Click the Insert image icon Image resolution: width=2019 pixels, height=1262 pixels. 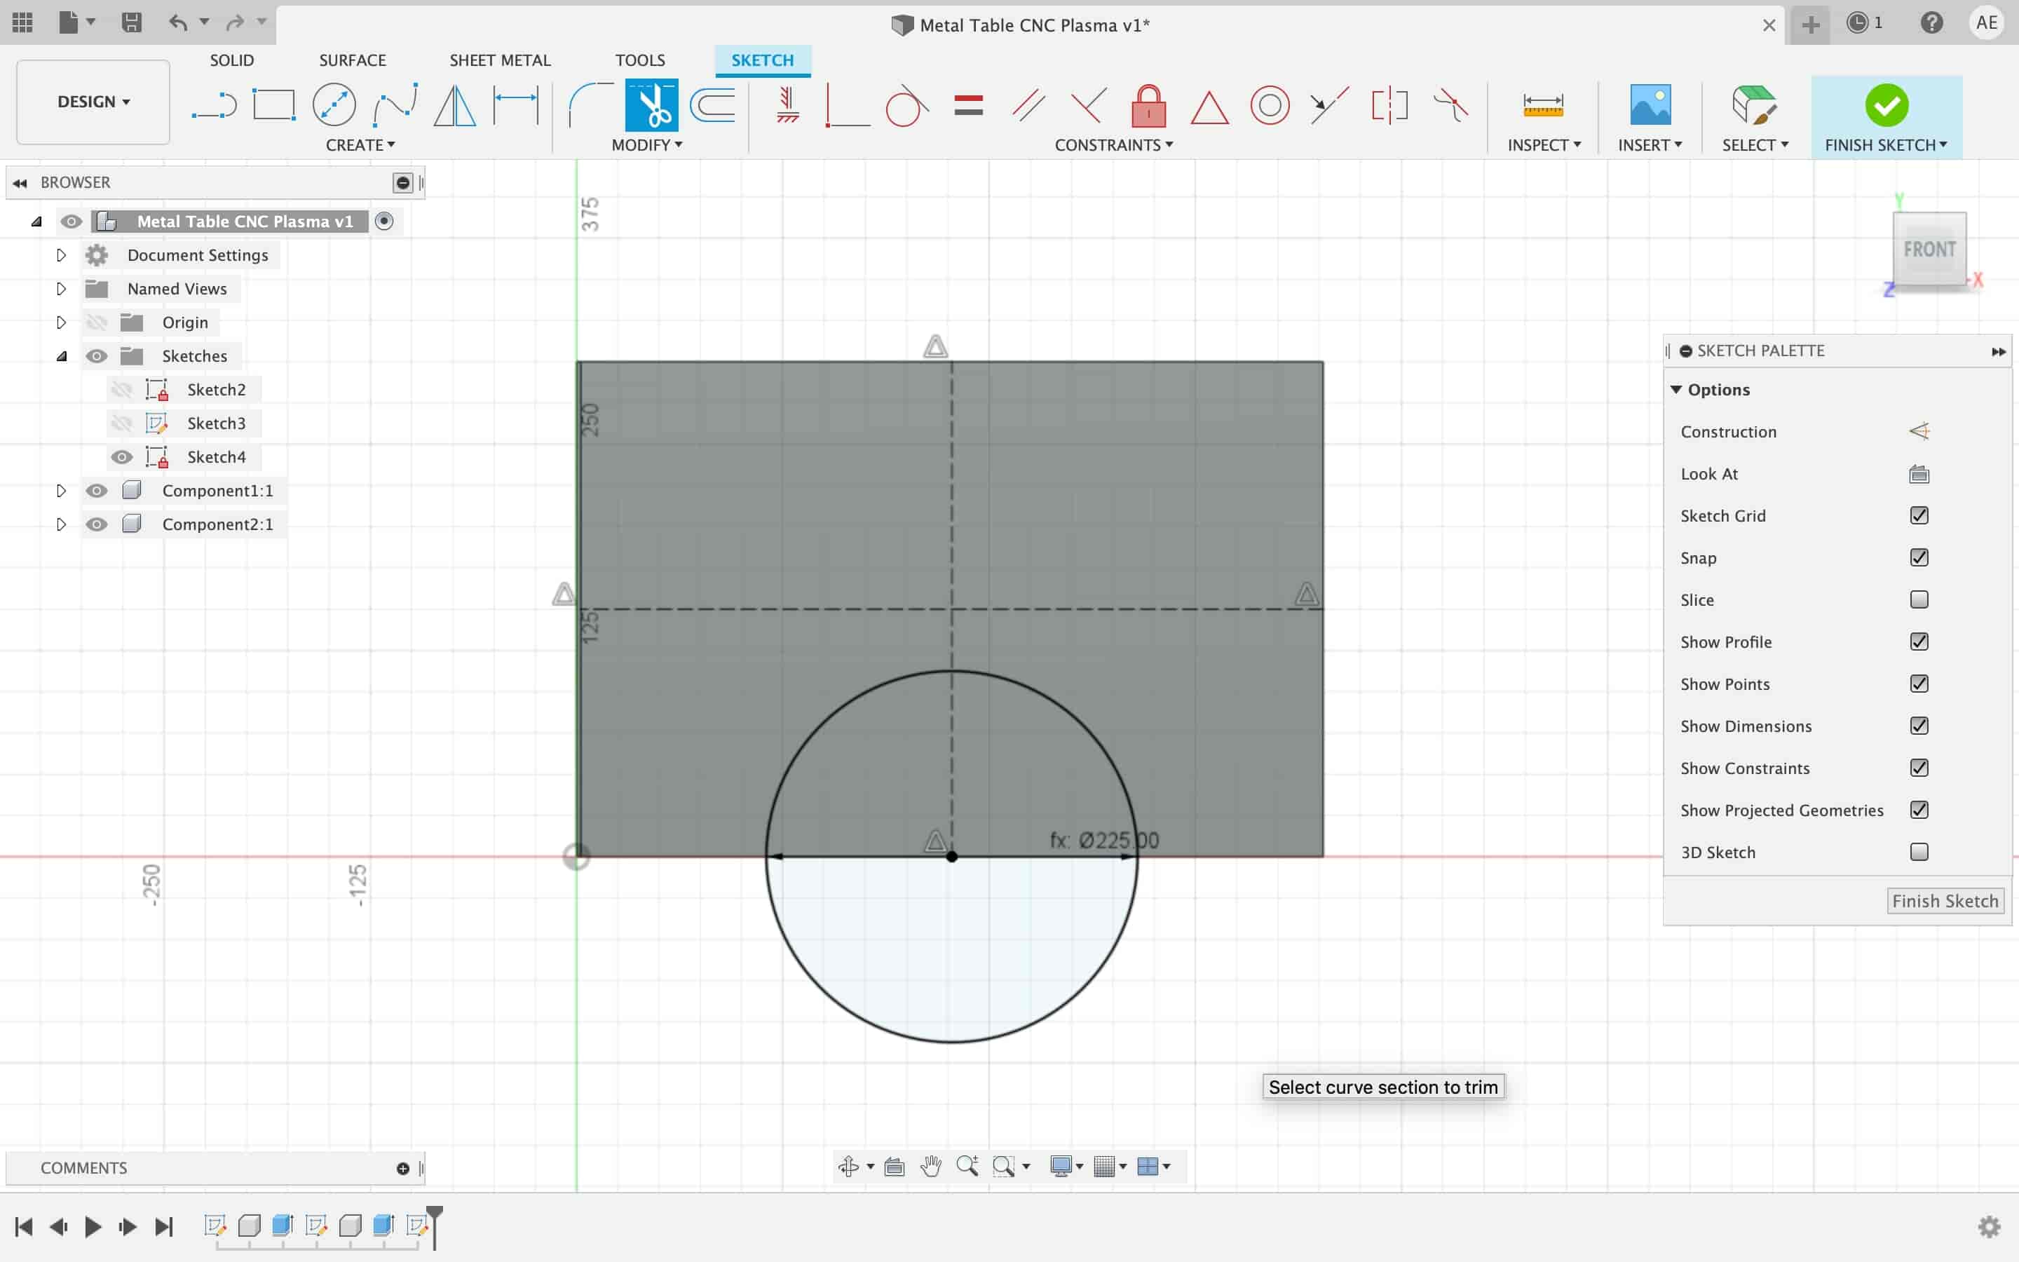pyautogui.click(x=1650, y=105)
